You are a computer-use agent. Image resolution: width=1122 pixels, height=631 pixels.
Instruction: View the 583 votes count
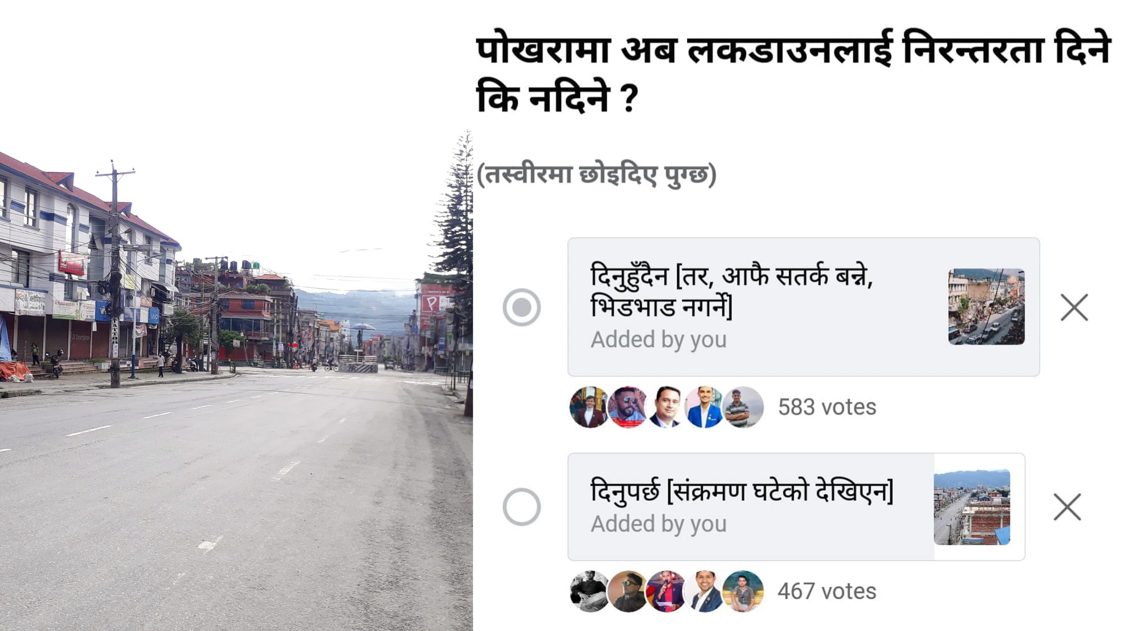click(827, 407)
